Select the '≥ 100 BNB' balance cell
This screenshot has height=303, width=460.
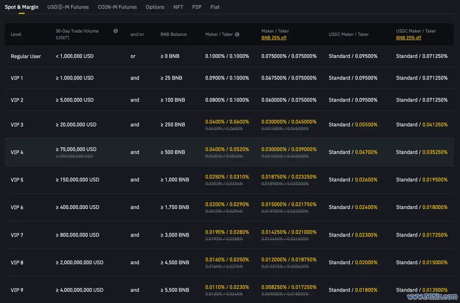pyautogui.click(x=172, y=100)
